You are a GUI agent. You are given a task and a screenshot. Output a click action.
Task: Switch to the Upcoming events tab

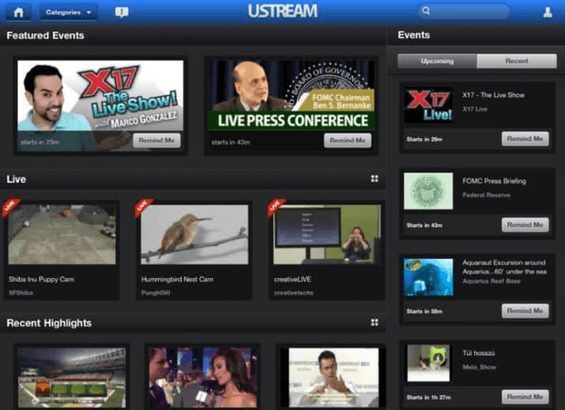pyautogui.click(x=437, y=61)
